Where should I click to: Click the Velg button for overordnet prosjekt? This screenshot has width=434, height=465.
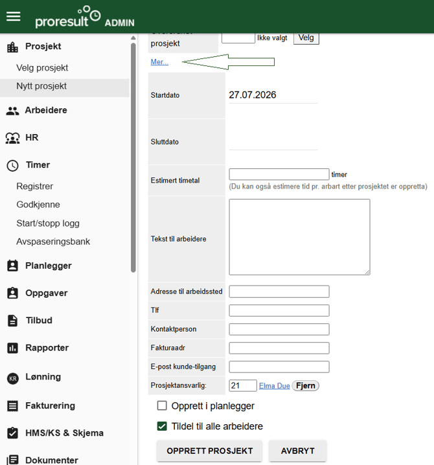(306, 38)
